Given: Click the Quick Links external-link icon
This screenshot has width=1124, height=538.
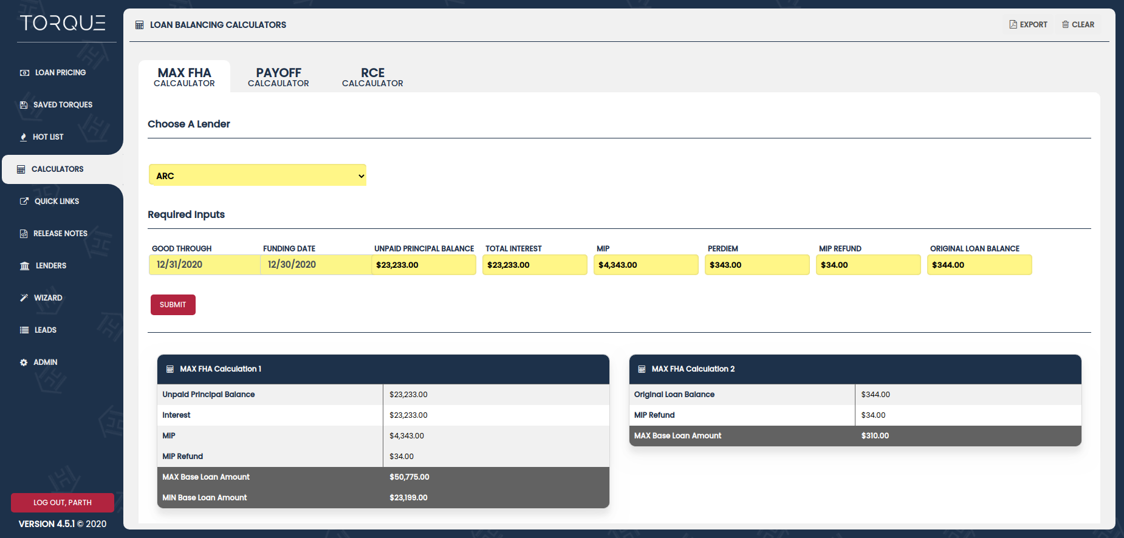Looking at the screenshot, I should tap(24, 202).
